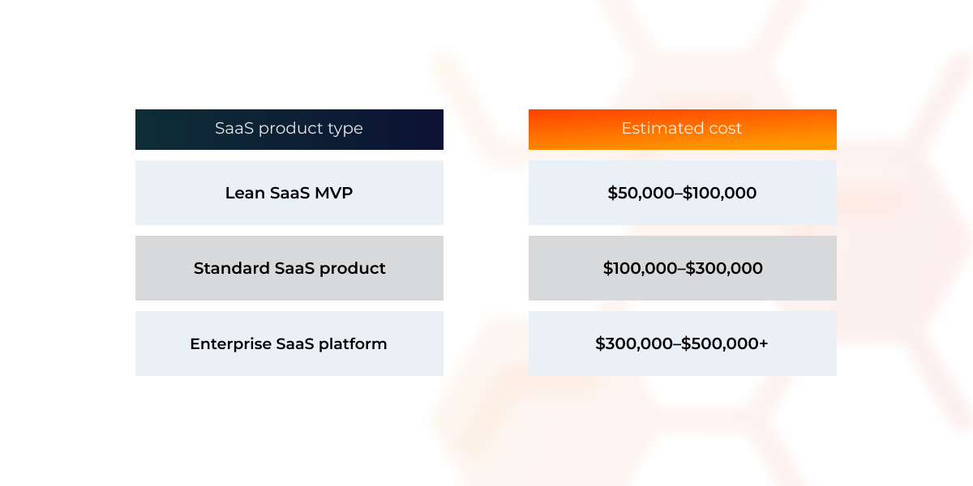Select the $50,000–$100,000 cost cell
The image size is (973, 486).
coord(682,193)
